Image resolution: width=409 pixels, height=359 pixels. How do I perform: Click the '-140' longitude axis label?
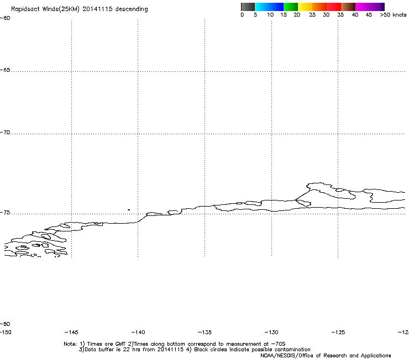(x=138, y=332)
